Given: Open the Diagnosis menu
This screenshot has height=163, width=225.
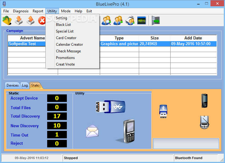Looking at the screenshot, I should [21, 11].
